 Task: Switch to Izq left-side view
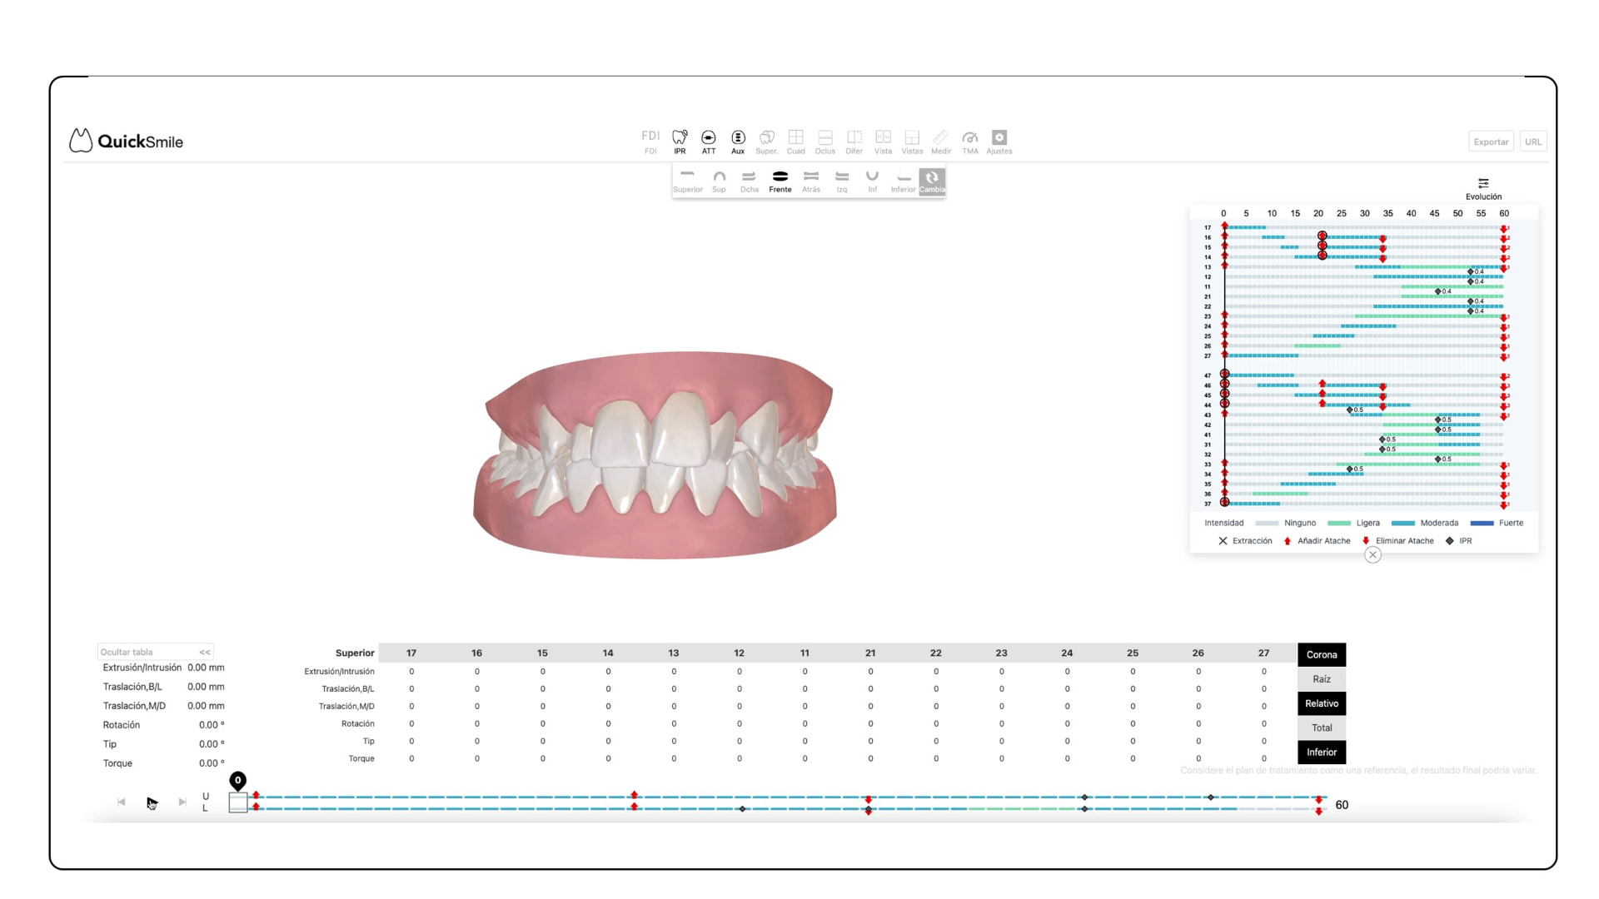[x=842, y=181]
